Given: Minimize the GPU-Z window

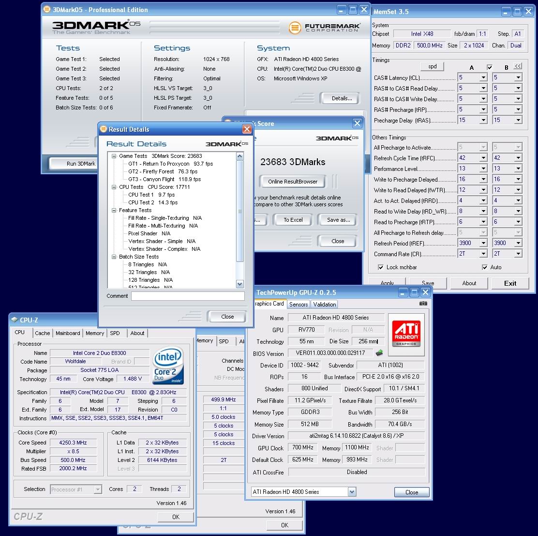Looking at the screenshot, I should [x=403, y=292].
